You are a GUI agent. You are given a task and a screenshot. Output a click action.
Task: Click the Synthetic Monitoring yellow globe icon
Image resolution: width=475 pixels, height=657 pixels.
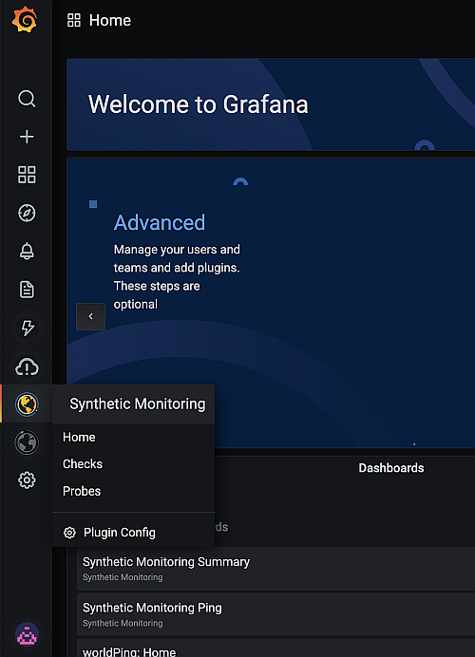point(27,404)
